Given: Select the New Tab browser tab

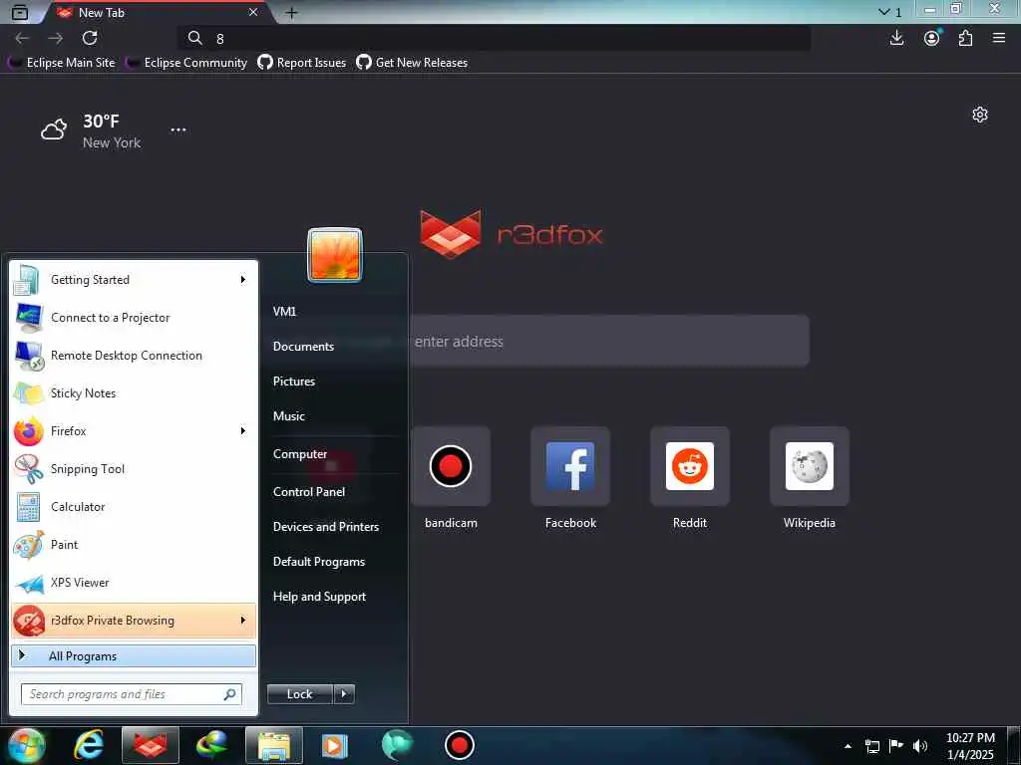Looking at the screenshot, I should [157, 12].
